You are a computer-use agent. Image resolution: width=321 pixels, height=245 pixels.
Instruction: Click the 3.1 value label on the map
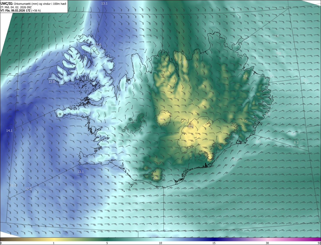point(245,76)
